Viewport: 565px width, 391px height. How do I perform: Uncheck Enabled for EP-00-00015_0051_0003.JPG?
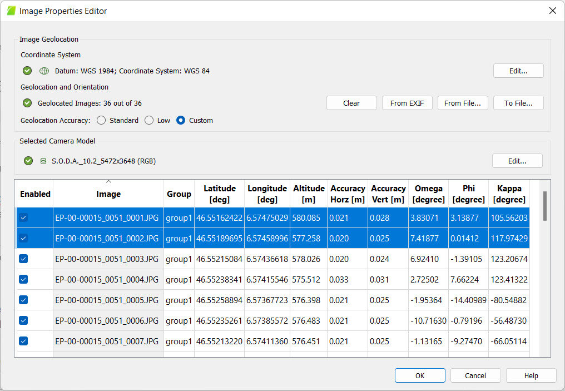(23, 259)
